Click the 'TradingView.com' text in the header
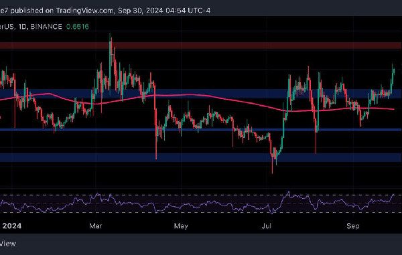Image resolution: width=402 pixels, height=255 pixels. pyautogui.click(x=84, y=11)
